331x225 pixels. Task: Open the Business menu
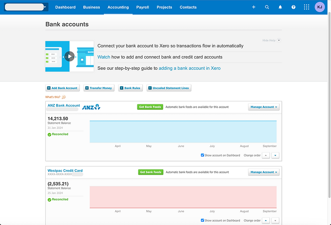[x=92, y=7]
